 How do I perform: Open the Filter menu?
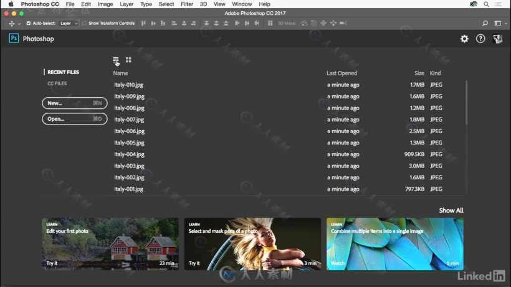click(x=187, y=4)
